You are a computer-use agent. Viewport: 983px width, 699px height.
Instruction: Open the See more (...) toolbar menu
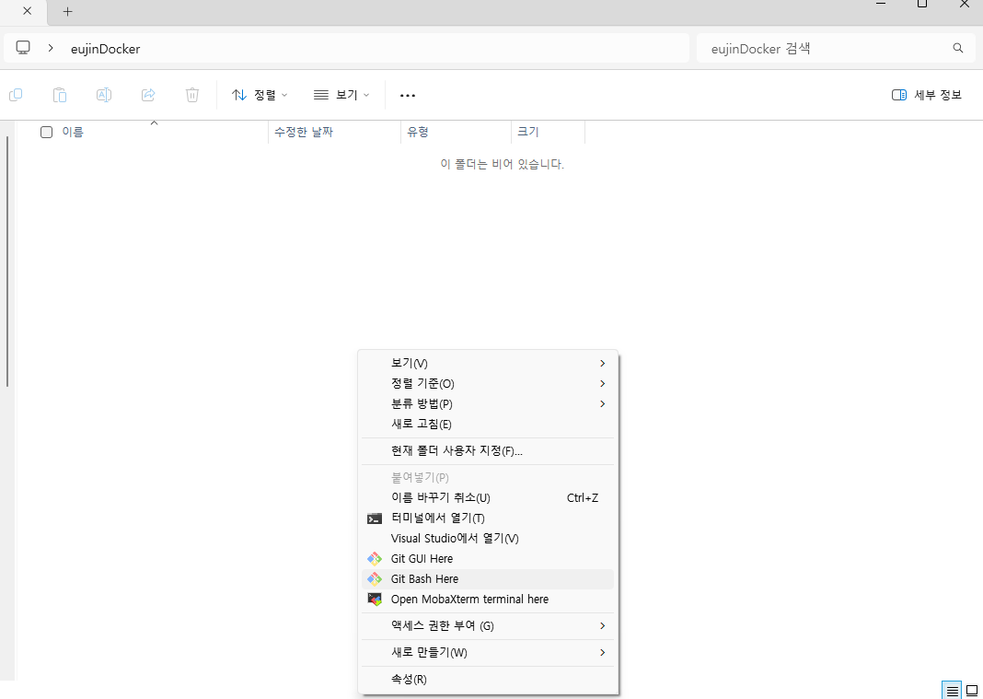point(407,95)
